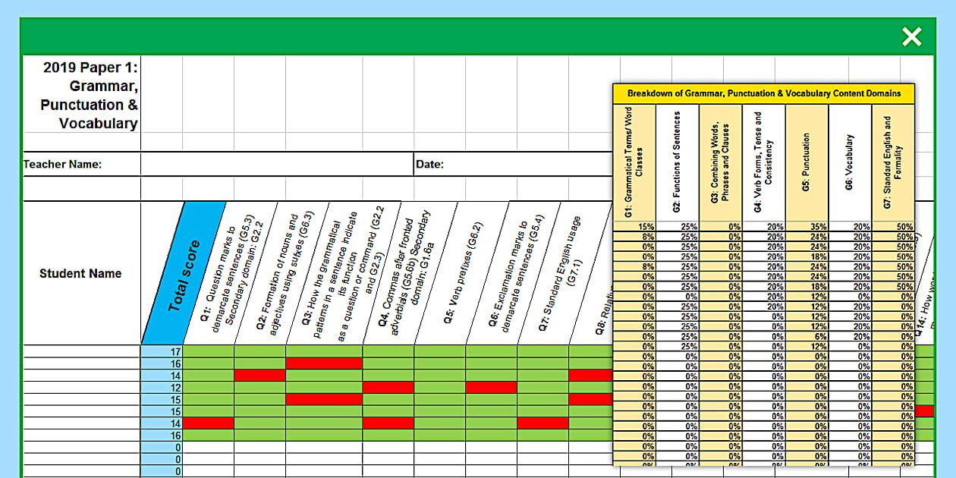Click the yellow Breakdown of Grammar title bar
The image size is (956, 478).
tap(764, 93)
